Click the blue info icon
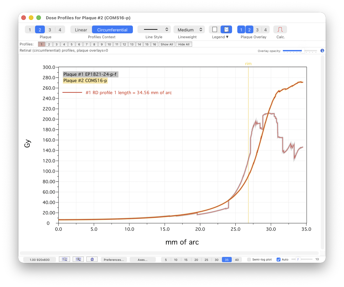344x287 pixels. coord(322,51)
